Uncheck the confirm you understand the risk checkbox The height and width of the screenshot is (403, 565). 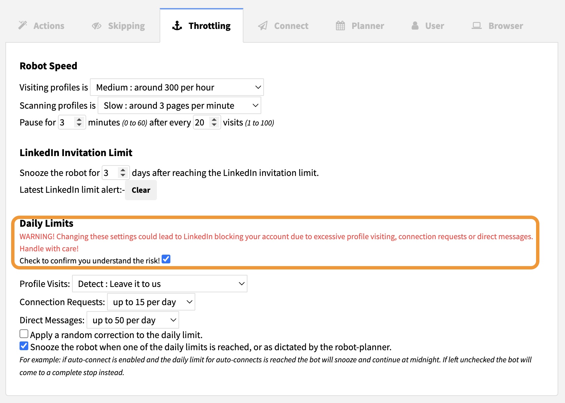point(166,259)
